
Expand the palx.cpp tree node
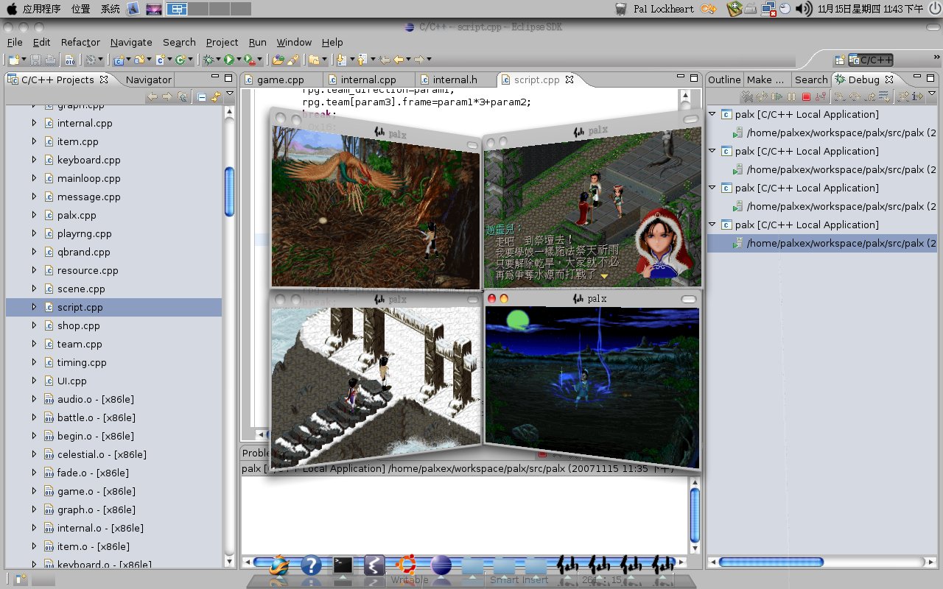(x=34, y=215)
